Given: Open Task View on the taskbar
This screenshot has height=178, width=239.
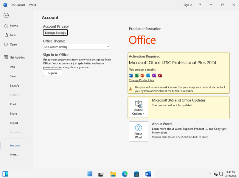Looking at the screenshot, I should coord(101,174).
